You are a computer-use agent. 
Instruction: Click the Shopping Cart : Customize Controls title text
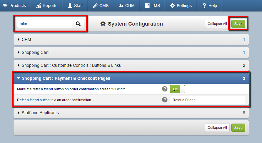click(x=71, y=65)
